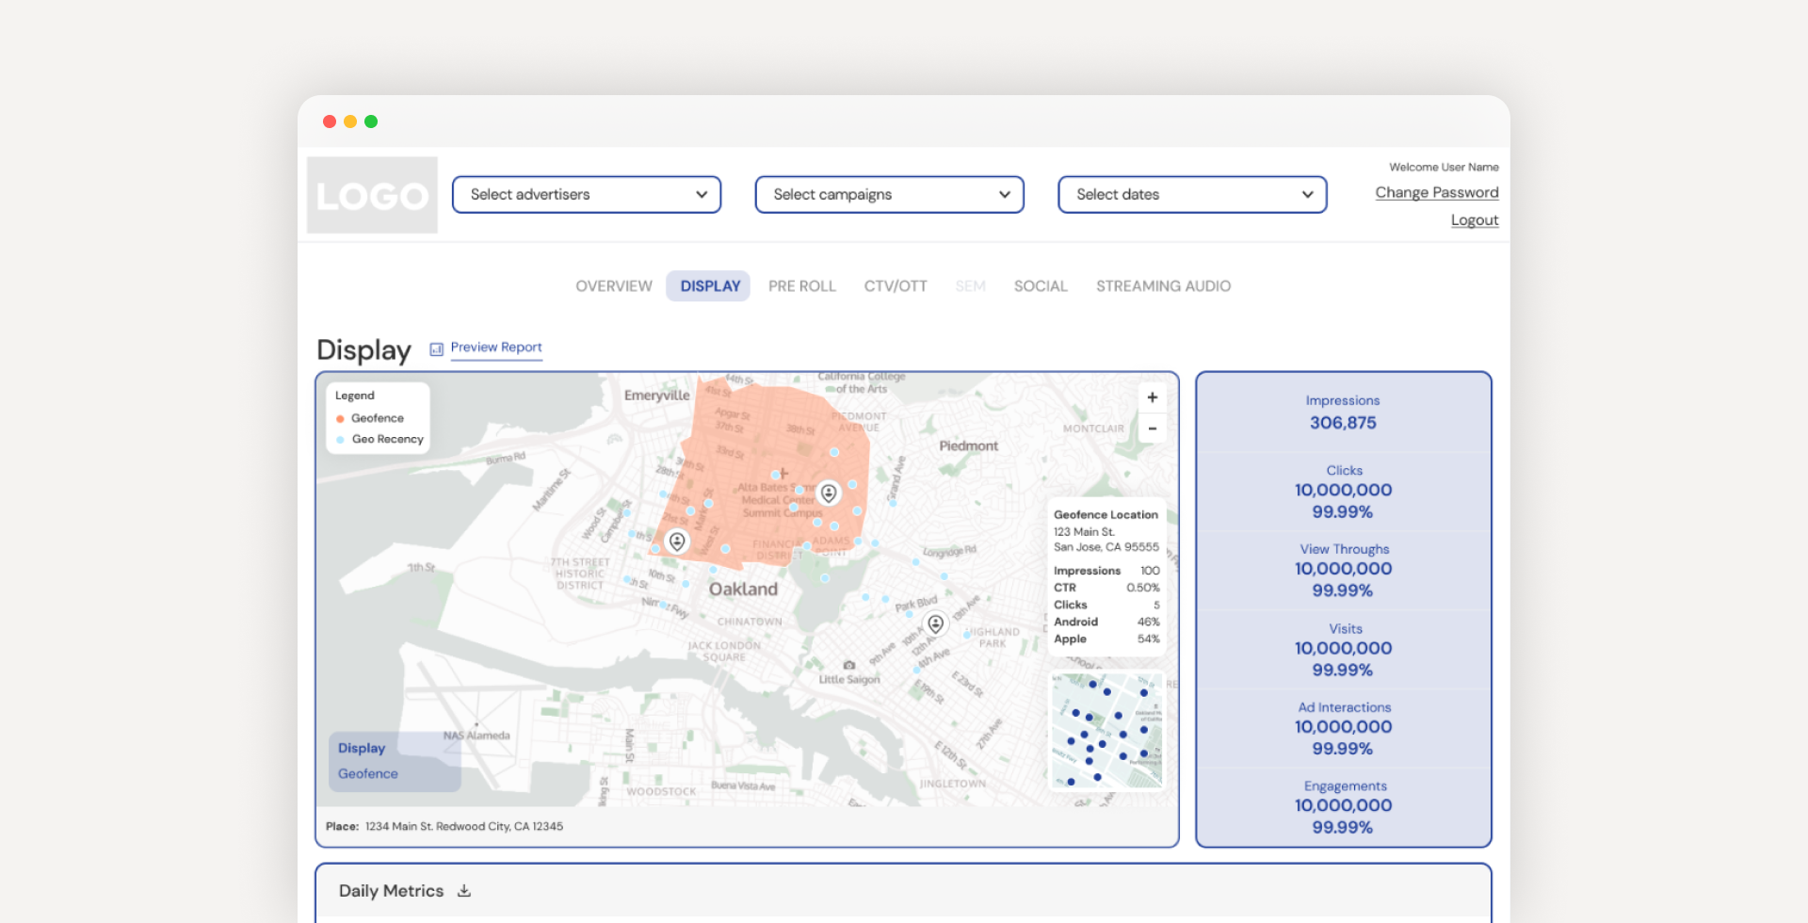This screenshot has height=923, width=1808.
Task: Open the mini map thumbnail with blue dots
Action: pyautogui.click(x=1106, y=730)
